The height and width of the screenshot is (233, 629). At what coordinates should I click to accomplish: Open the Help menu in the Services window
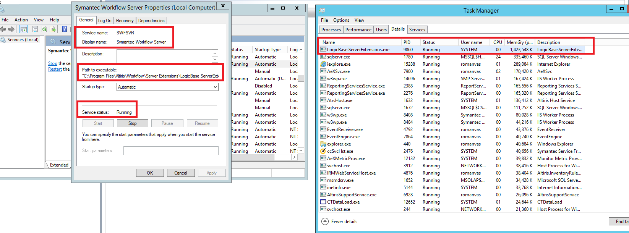coord(54,20)
